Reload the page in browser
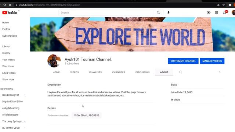This screenshot has width=235, height=132. (5, 5)
